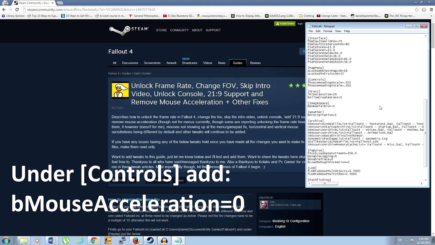This screenshot has height=245, width=435.
Task: Switch to the Discussions tab
Action: point(130,63)
